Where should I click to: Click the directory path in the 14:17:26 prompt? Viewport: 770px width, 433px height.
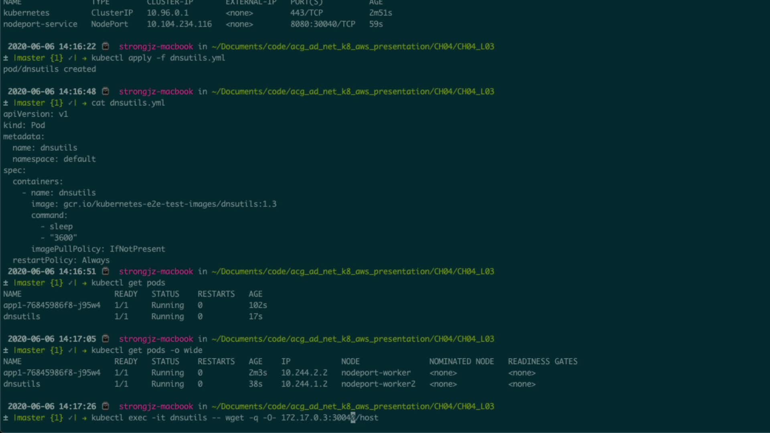click(353, 406)
